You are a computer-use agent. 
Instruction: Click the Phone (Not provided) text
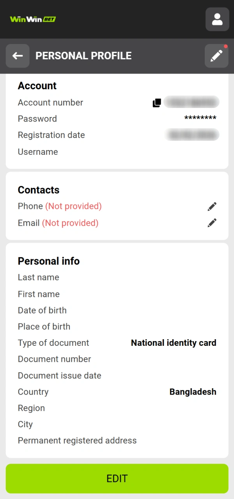click(60, 206)
